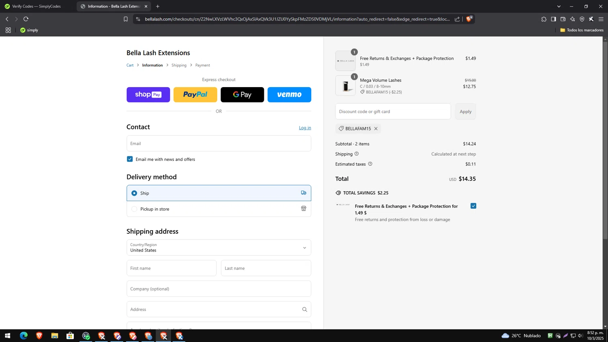The image size is (608, 342).
Task: Reload the checkout page
Action: click(x=26, y=19)
